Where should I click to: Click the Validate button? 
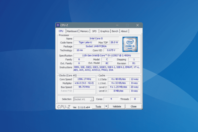117,107
